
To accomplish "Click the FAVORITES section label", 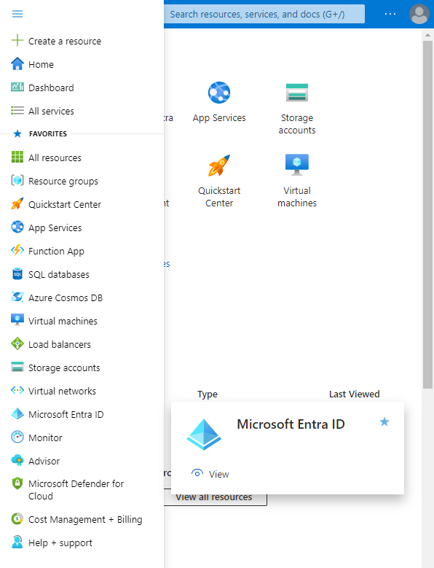I will [x=48, y=133].
